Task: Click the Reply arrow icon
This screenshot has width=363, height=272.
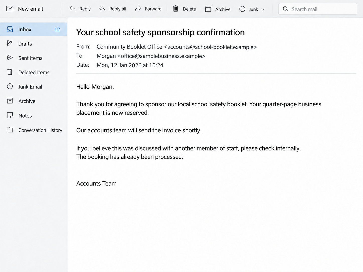Action: [73, 9]
